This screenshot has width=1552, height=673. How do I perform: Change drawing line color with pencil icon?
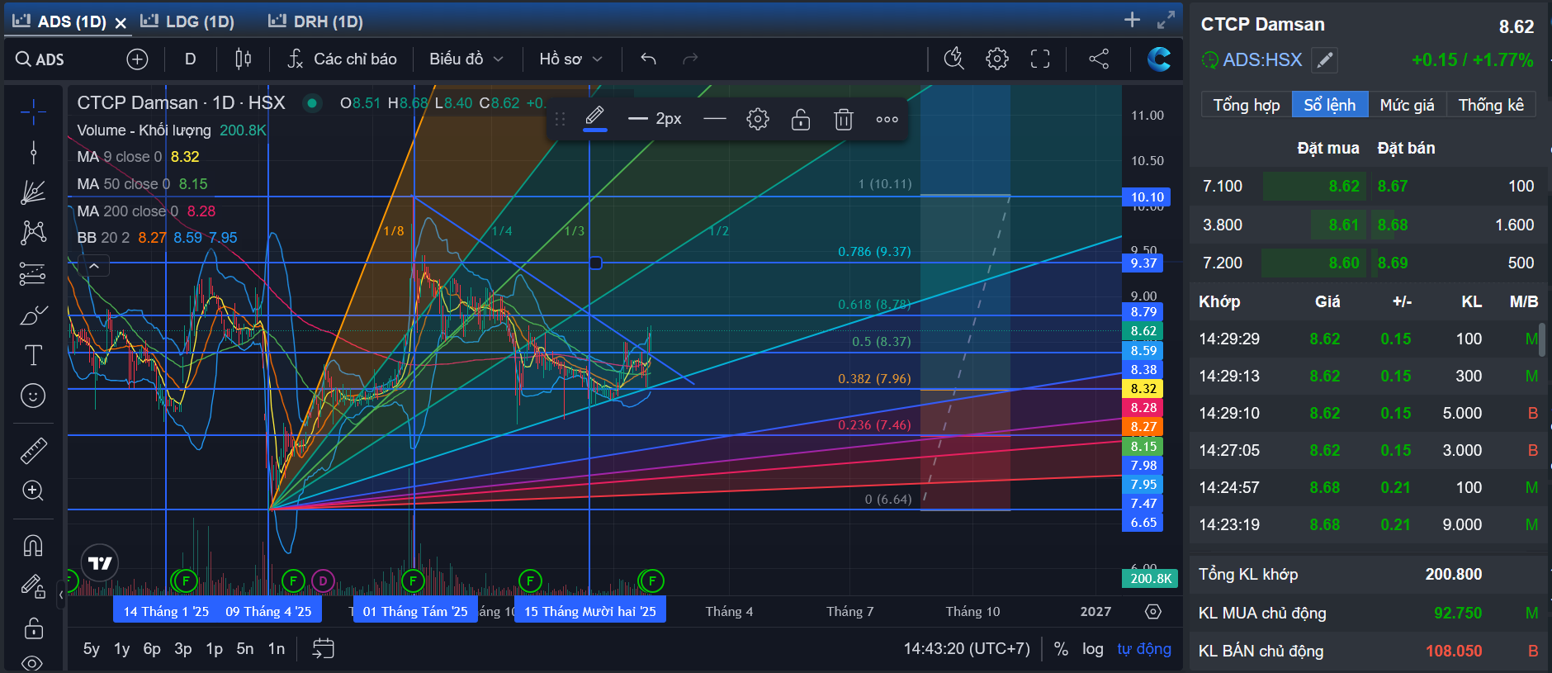click(x=594, y=118)
